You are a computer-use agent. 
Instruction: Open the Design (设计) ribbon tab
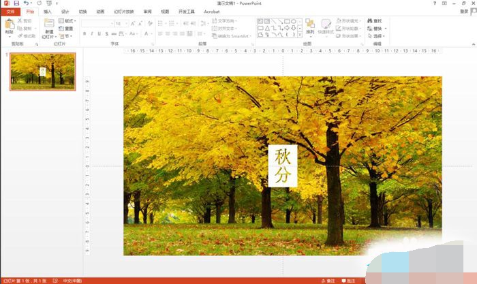pyautogui.click(x=65, y=12)
